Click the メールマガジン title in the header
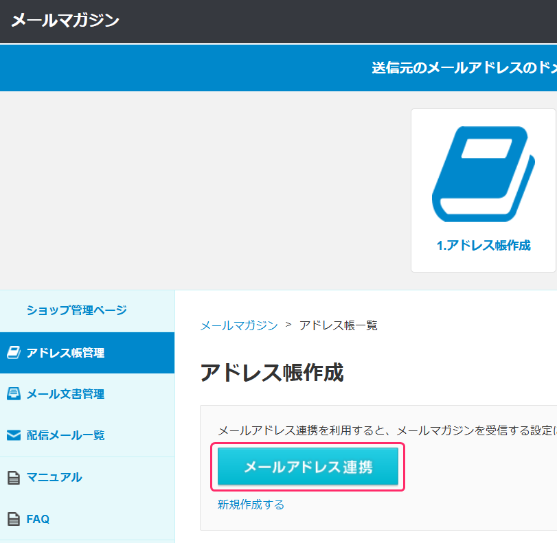 coord(65,20)
